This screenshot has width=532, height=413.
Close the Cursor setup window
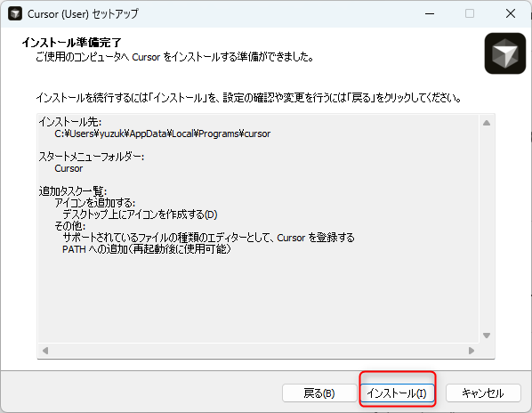coord(511,14)
